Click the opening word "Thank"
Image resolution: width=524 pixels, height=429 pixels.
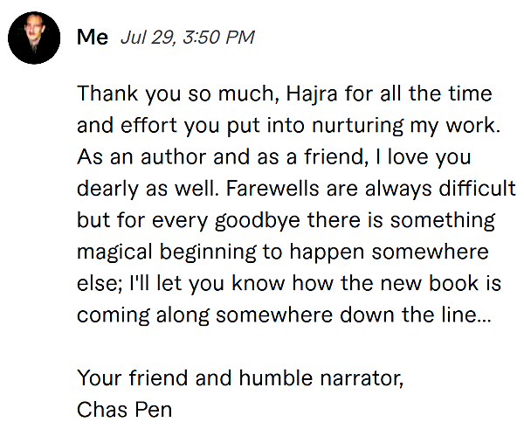pyautogui.click(x=107, y=93)
